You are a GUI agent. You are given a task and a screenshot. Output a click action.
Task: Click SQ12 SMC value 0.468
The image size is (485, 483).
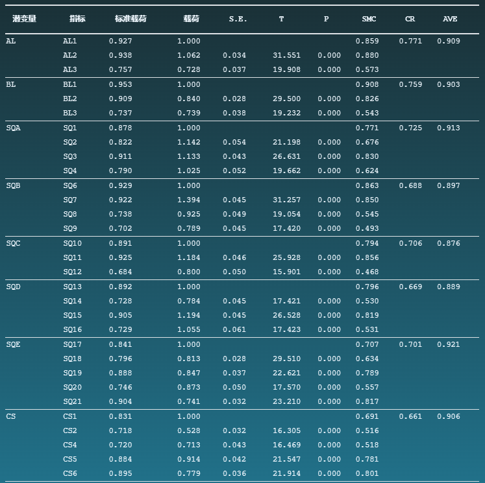[x=367, y=272]
